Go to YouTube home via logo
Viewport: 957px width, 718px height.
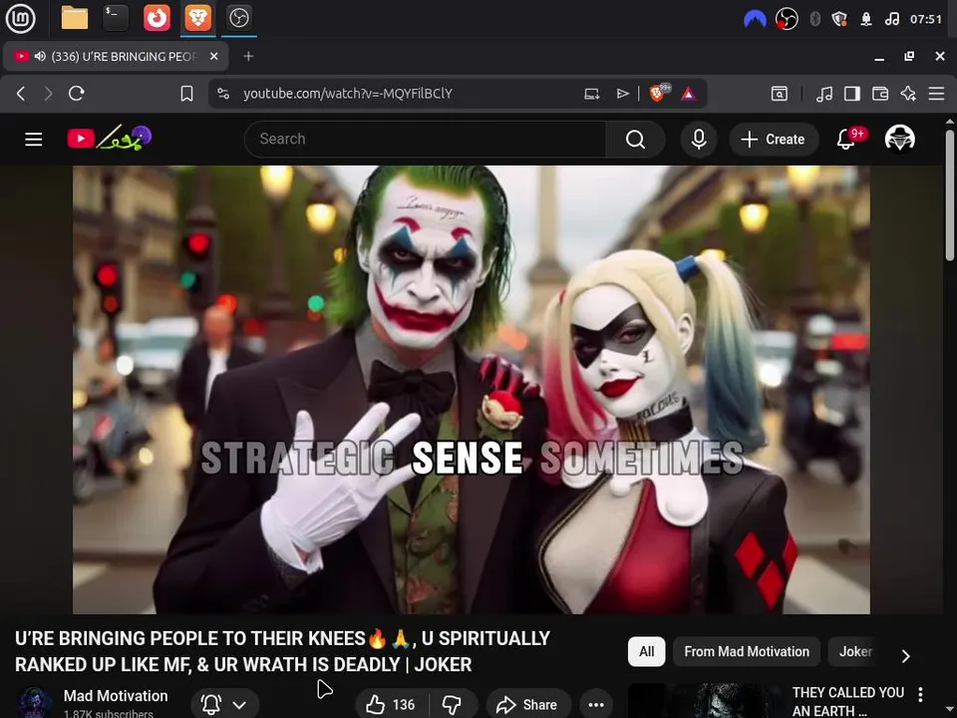click(109, 139)
